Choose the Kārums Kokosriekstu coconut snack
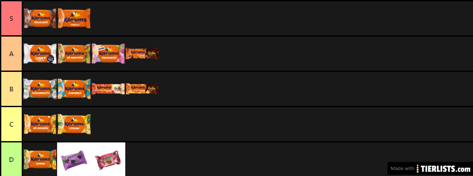 (40, 89)
